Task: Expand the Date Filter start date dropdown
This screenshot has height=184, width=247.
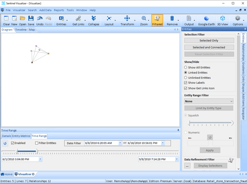Action: [x=120, y=143]
